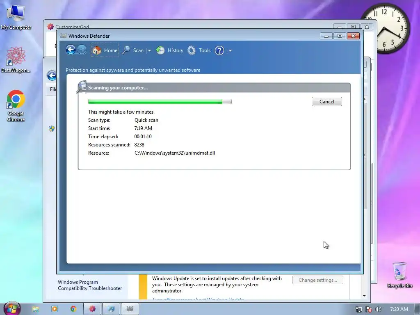Click the Help question mark icon

[219, 50]
